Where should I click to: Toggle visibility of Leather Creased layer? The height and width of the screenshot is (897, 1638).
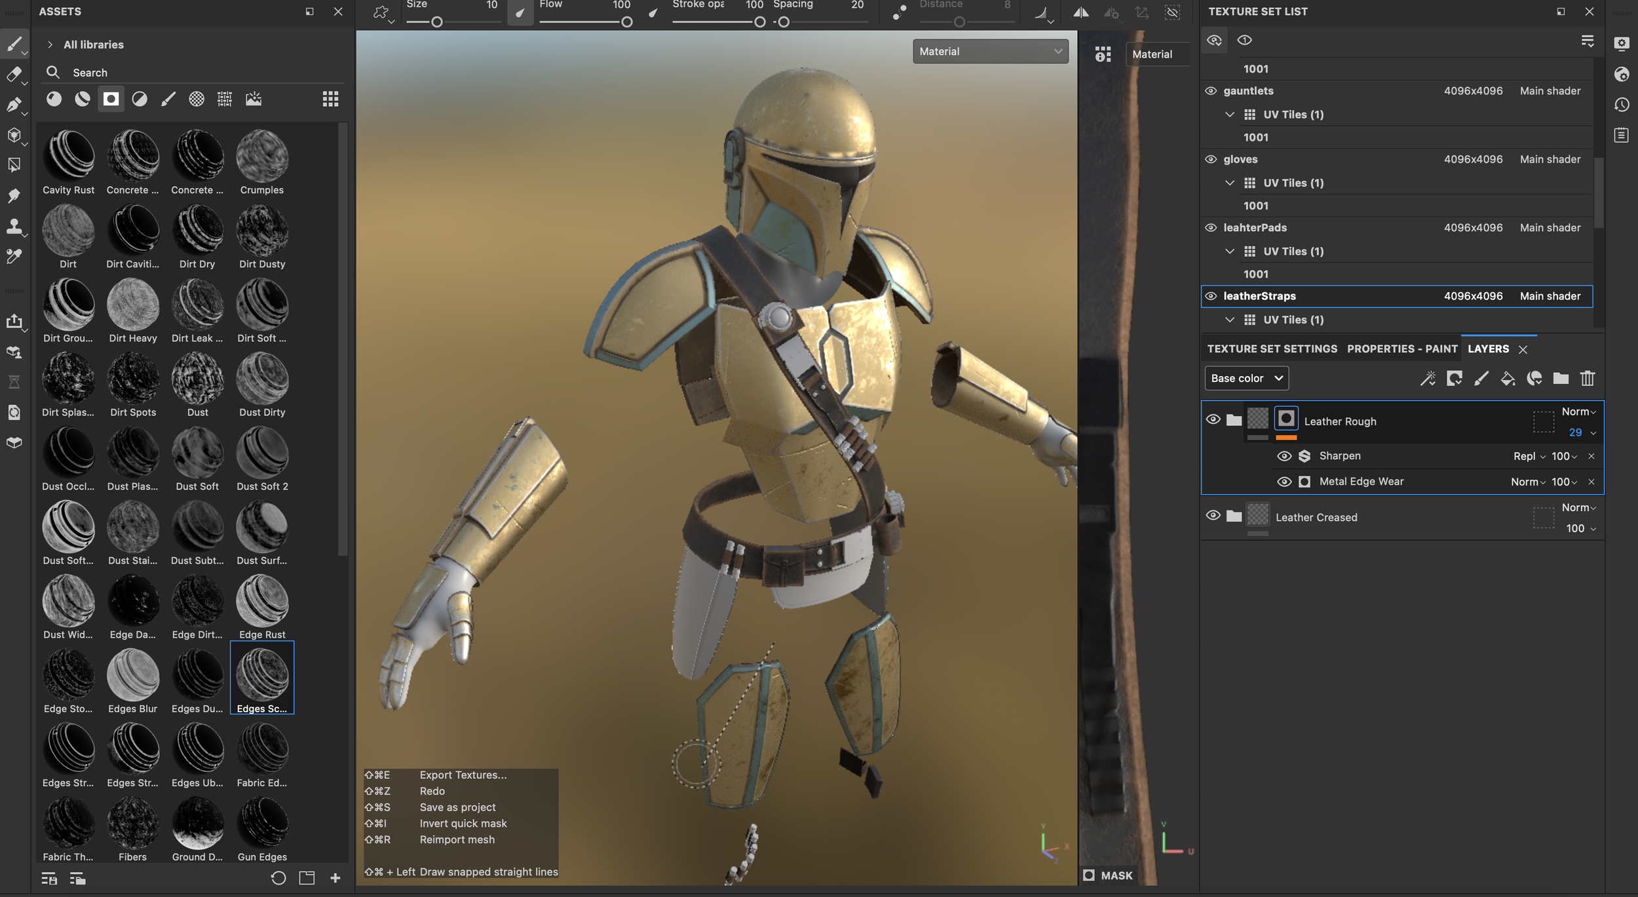pyautogui.click(x=1213, y=516)
